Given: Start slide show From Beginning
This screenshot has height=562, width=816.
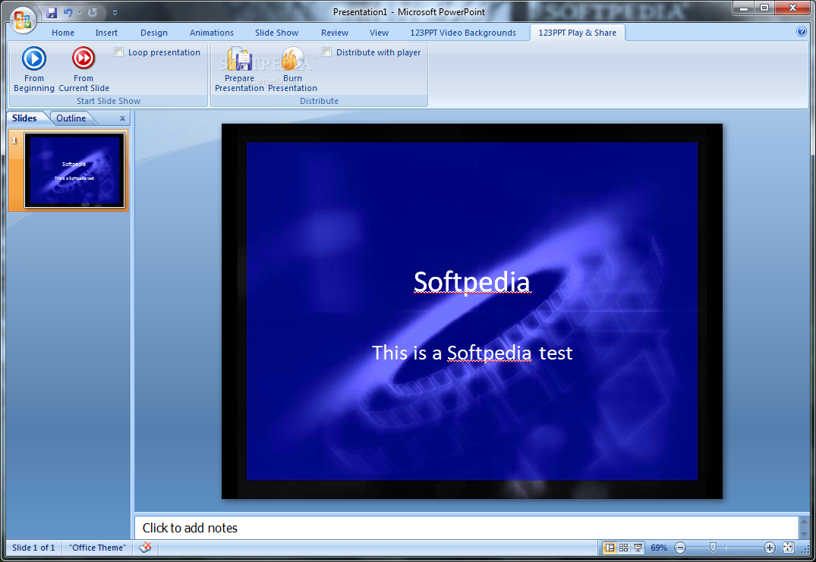Looking at the screenshot, I should [34, 69].
